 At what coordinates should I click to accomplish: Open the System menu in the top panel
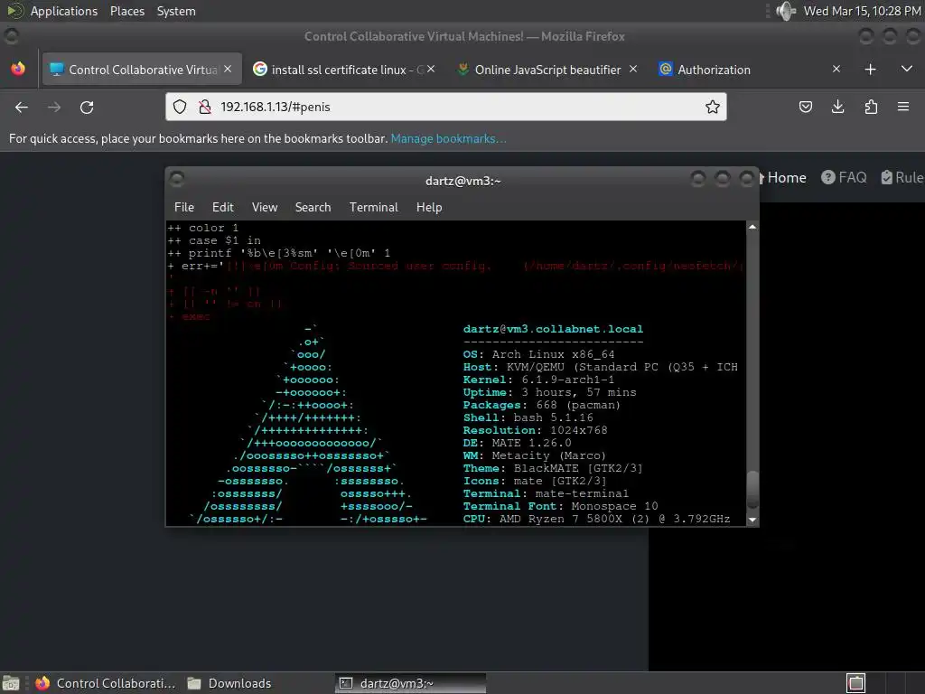pyautogui.click(x=176, y=11)
